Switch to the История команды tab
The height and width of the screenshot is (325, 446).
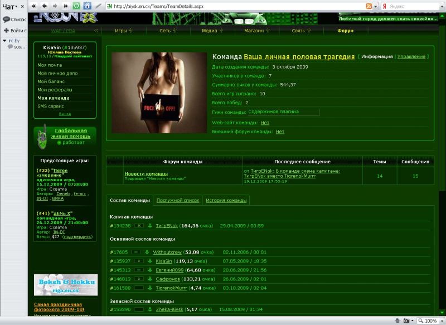(226, 201)
